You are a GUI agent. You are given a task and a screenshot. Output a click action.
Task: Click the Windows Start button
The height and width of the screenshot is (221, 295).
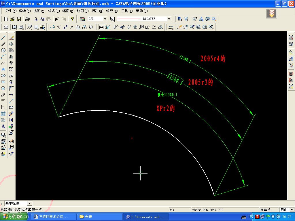pos(14,217)
